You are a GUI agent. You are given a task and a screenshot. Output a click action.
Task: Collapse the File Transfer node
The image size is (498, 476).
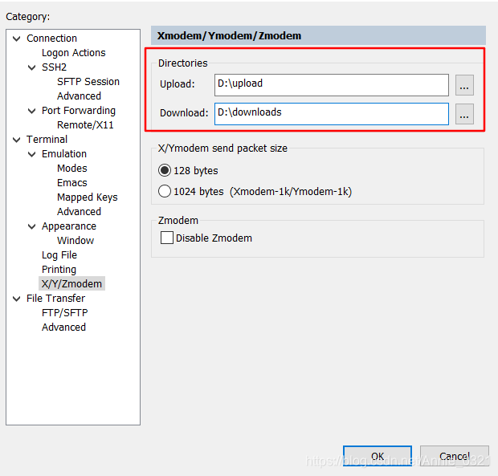tap(17, 299)
